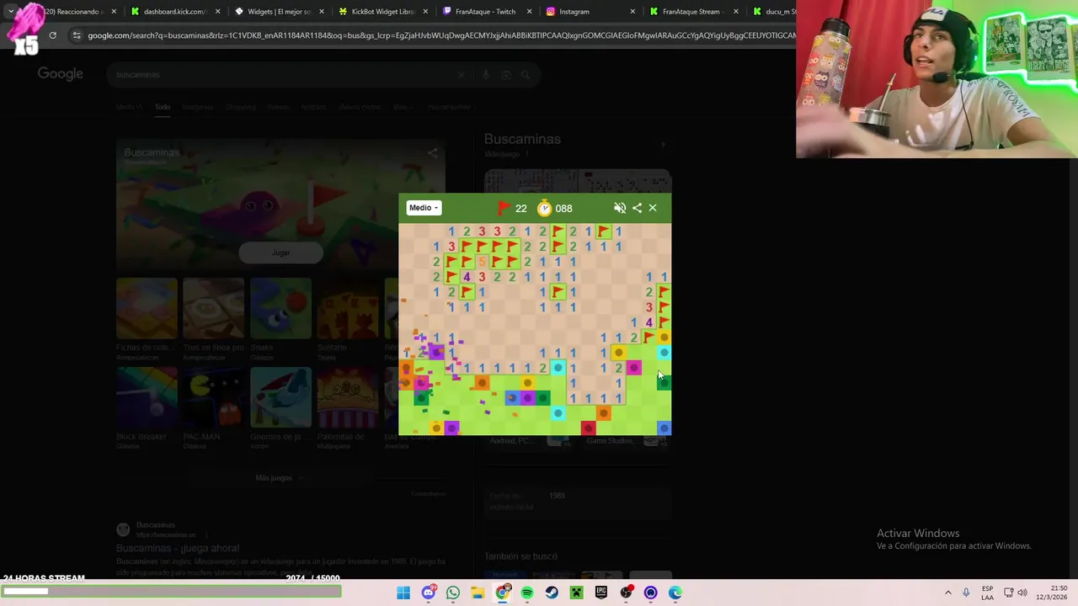Clear the Google search query
This screenshot has width=1078, height=606.
(461, 75)
